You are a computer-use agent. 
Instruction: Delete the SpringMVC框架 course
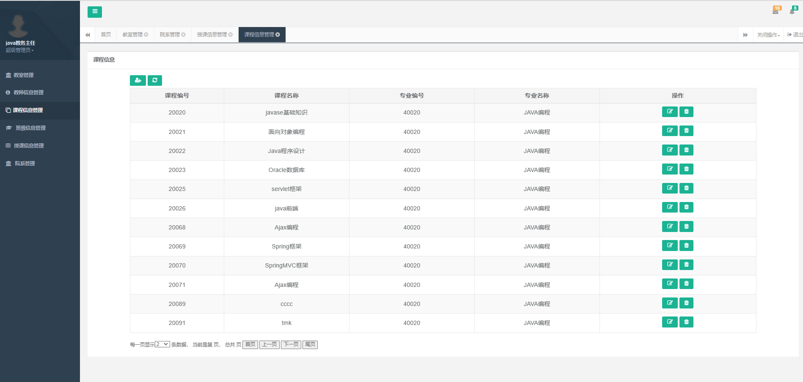pyautogui.click(x=686, y=265)
